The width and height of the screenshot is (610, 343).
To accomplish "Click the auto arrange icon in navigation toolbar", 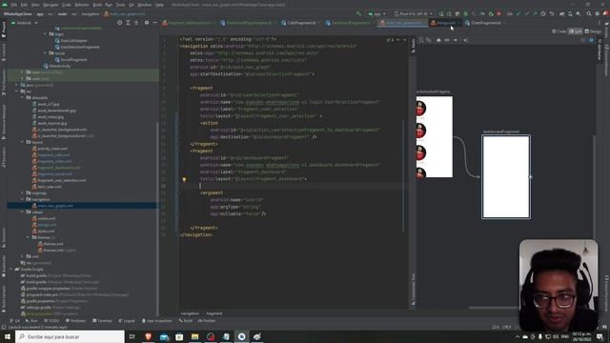I will pyautogui.click(x=466, y=40).
